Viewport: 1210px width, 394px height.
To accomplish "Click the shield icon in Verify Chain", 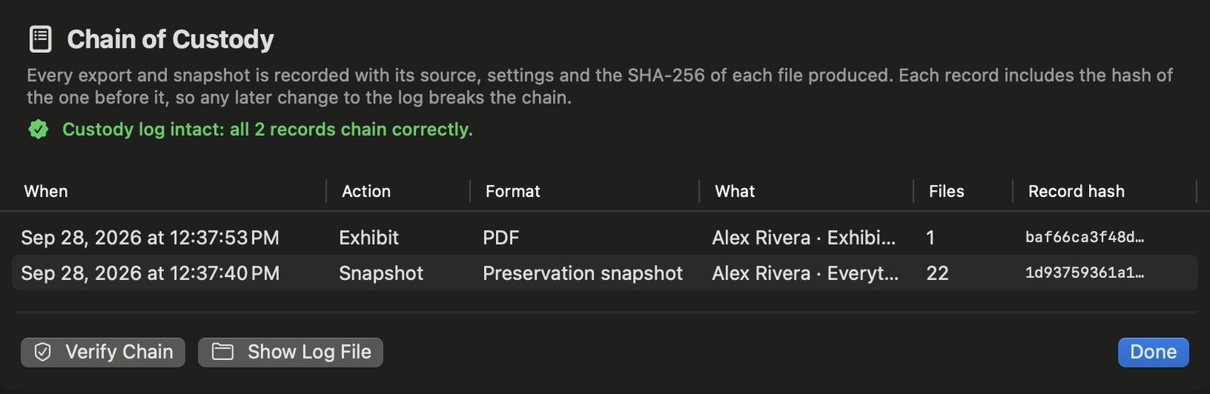I will pyautogui.click(x=43, y=352).
